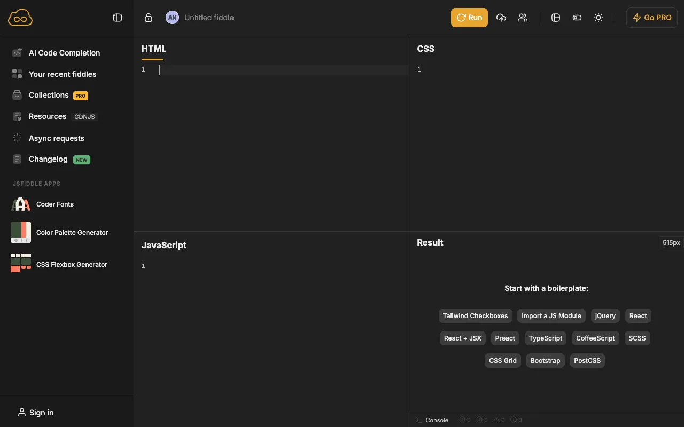Image resolution: width=684 pixels, height=427 pixels.
Task: Click the JSFiddle logo
Action: point(20,17)
